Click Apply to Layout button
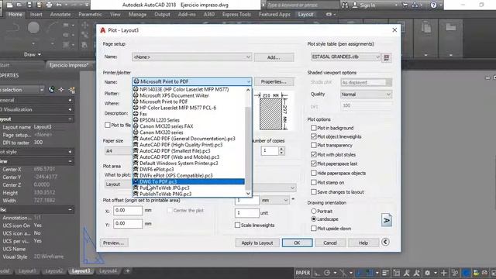Screen dimensions: 496x279 click(257, 243)
